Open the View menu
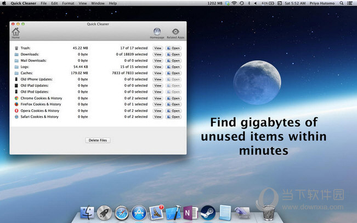This screenshot has width=357, height=223. point(83,3)
